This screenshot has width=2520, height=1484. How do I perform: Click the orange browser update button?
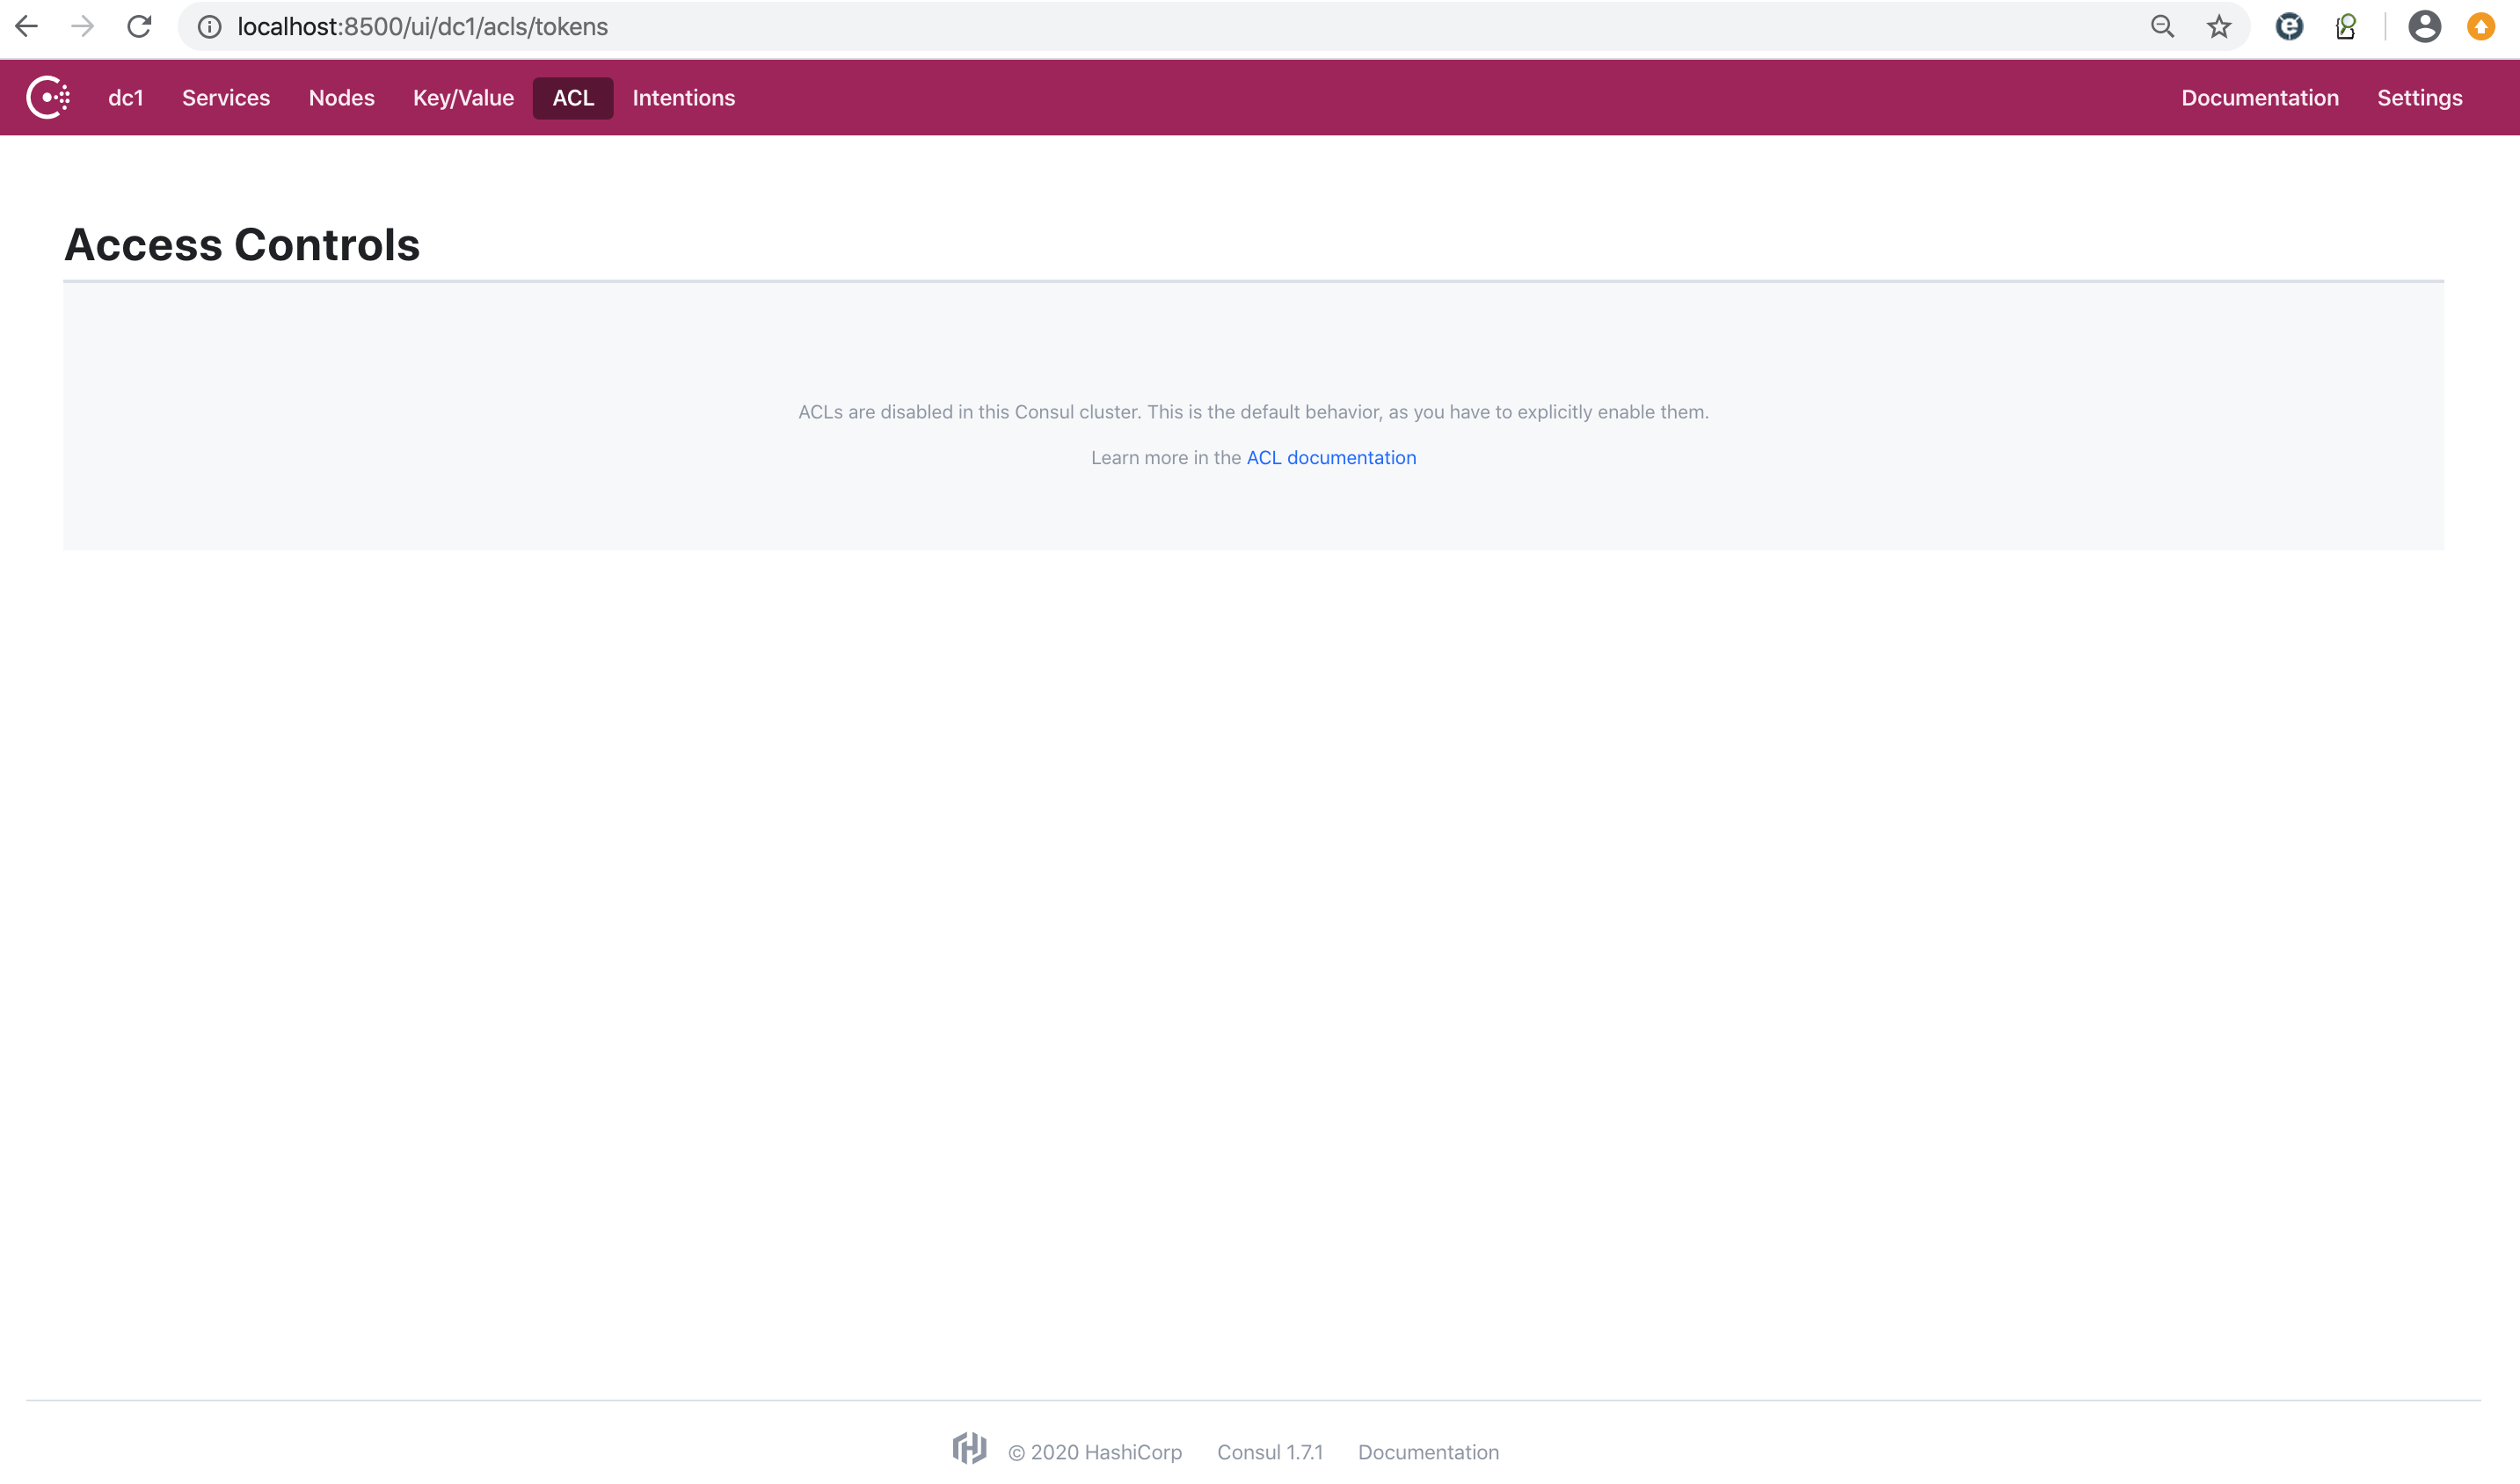(2481, 26)
